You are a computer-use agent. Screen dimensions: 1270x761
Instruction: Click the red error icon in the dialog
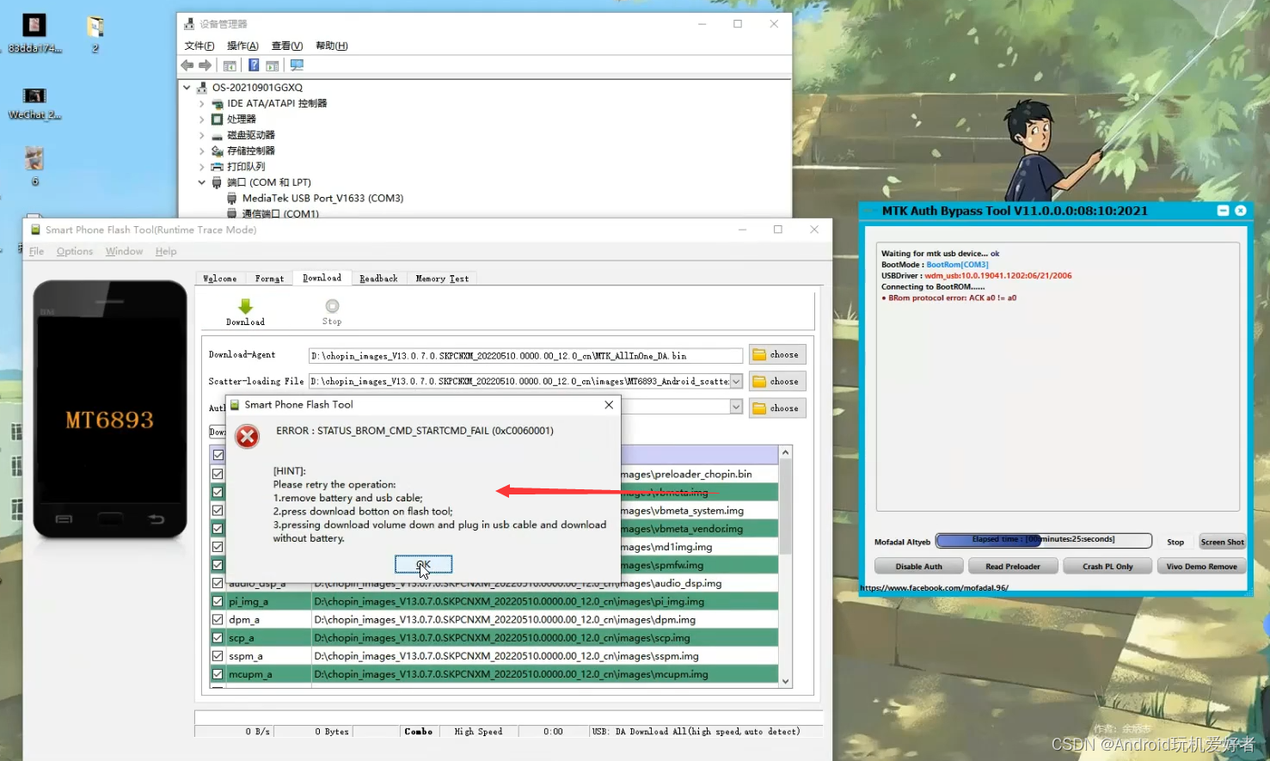pos(248,437)
